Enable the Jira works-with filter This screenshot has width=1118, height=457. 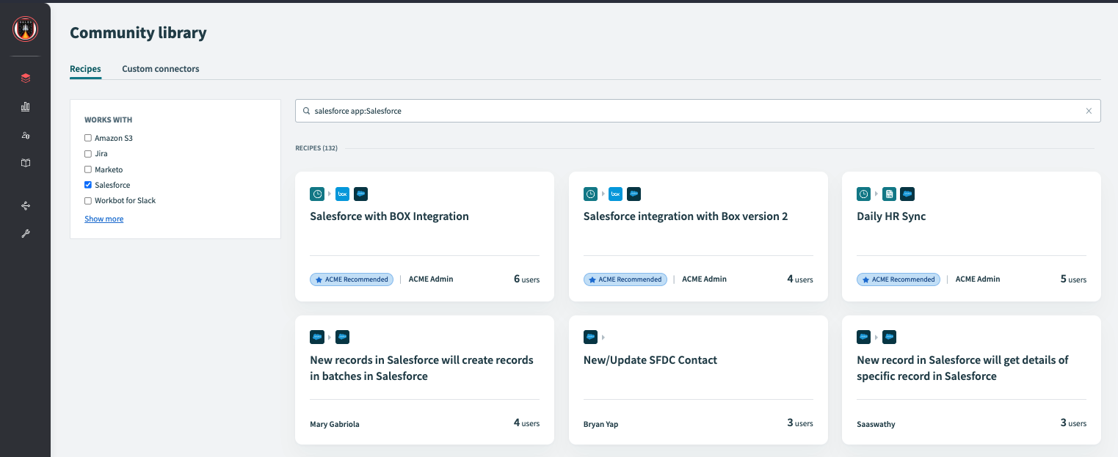pyautogui.click(x=87, y=153)
